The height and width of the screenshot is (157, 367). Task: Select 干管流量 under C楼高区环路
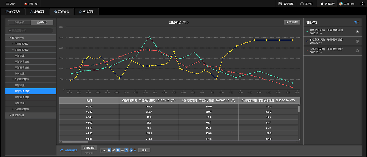tap(31, 86)
